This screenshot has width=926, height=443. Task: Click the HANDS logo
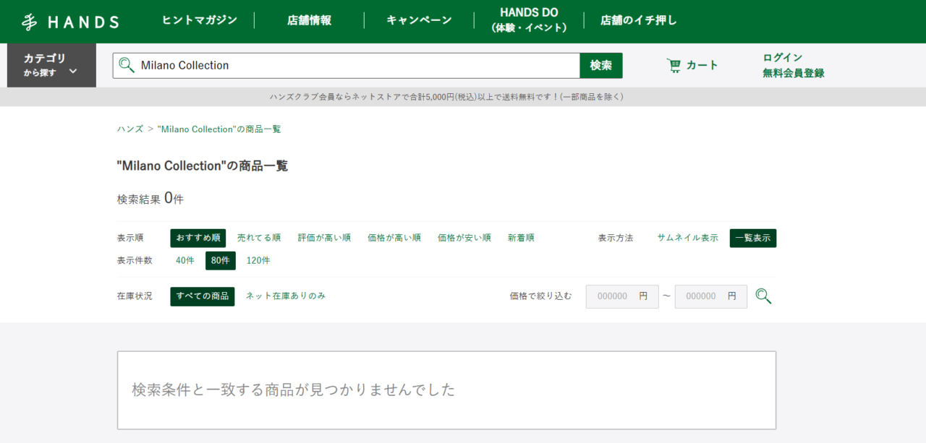[70, 22]
